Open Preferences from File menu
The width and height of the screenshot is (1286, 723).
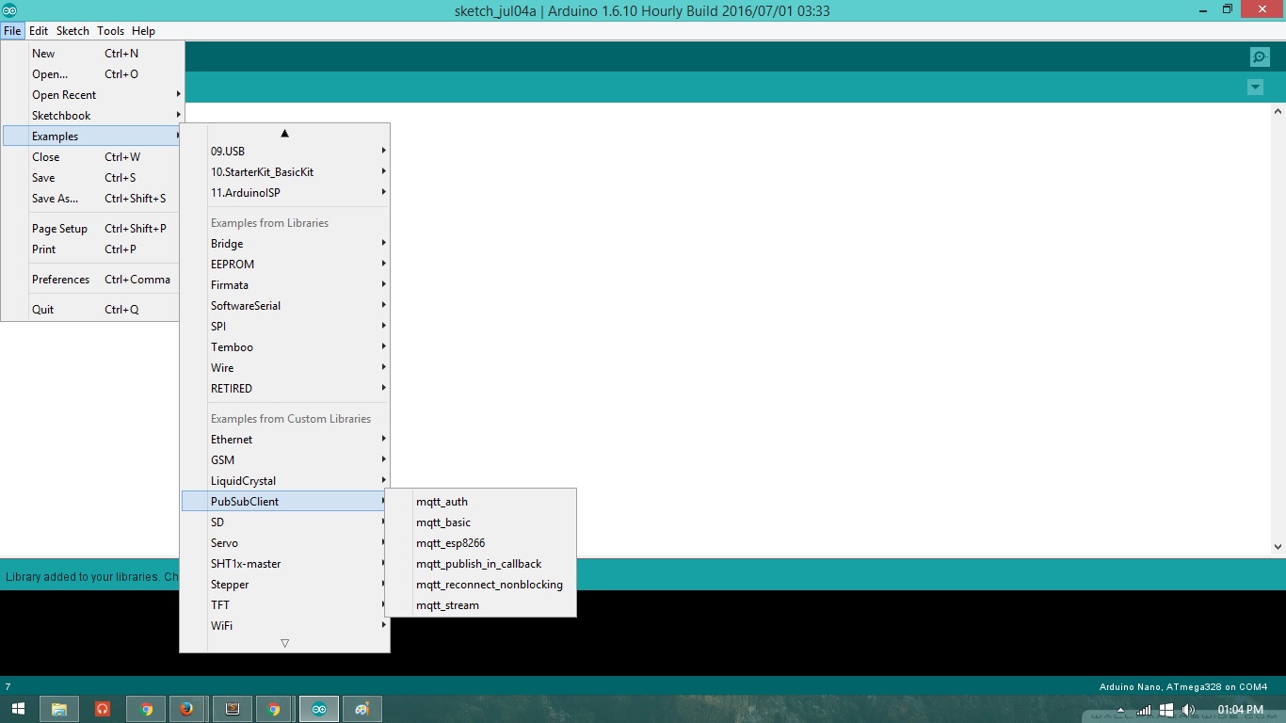point(92,280)
